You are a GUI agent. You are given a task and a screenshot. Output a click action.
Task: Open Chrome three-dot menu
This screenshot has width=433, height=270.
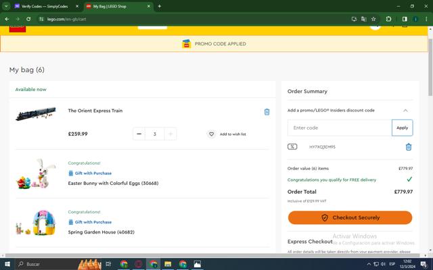click(x=426, y=19)
